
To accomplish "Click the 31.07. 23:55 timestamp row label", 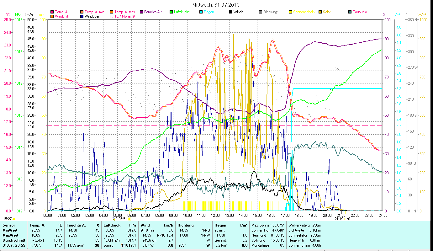I will (14, 245).
